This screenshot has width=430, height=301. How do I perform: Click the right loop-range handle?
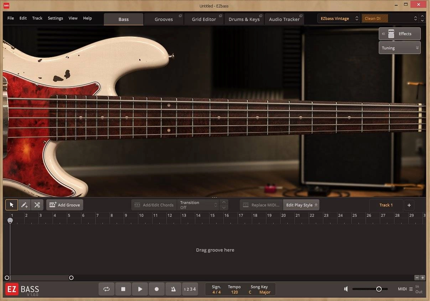(71, 278)
